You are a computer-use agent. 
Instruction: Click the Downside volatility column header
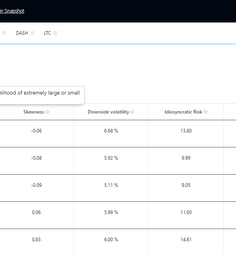(x=108, y=112)
